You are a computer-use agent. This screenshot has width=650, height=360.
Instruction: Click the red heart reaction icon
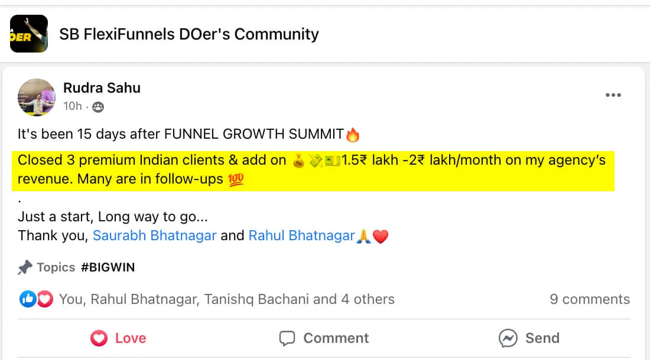45,299
